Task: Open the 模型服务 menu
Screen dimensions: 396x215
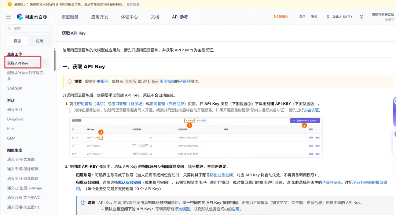Action: [x=70, y=17]
